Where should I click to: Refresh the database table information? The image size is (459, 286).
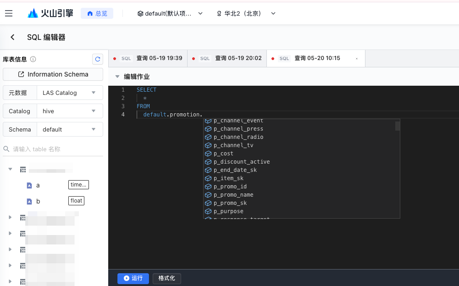[x=98, y=59]
